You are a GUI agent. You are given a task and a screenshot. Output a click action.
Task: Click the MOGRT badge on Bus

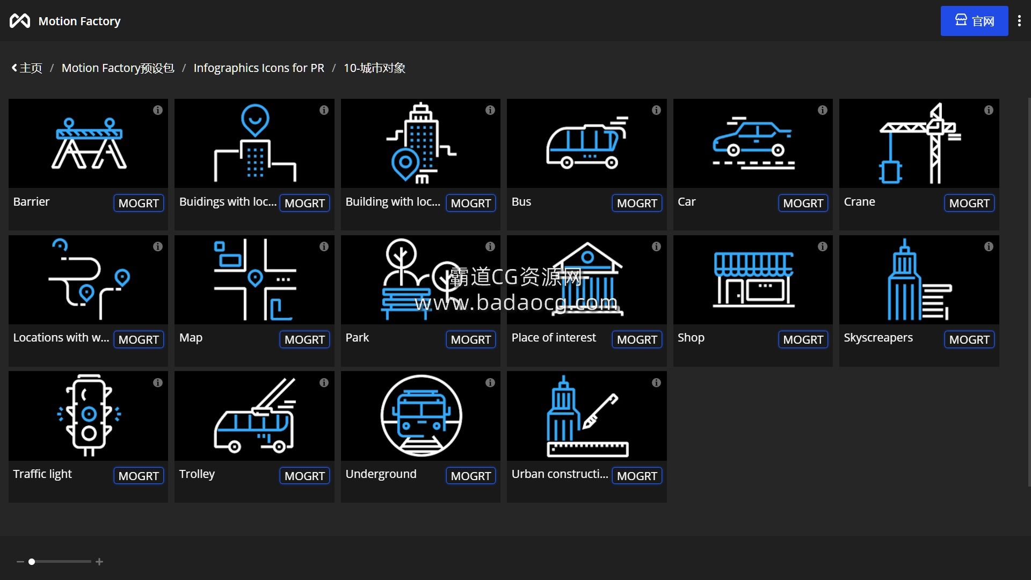tap(637, 203)
